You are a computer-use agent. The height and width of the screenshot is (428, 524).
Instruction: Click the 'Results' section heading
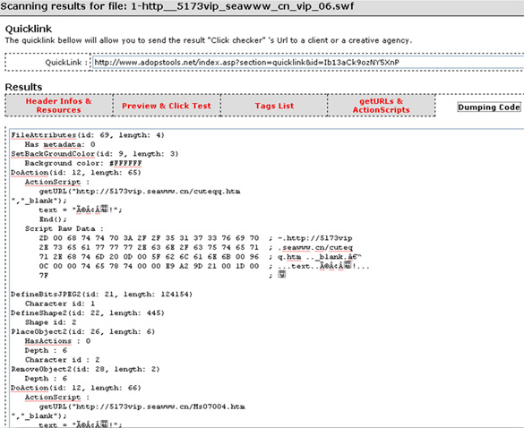[23, 87]
